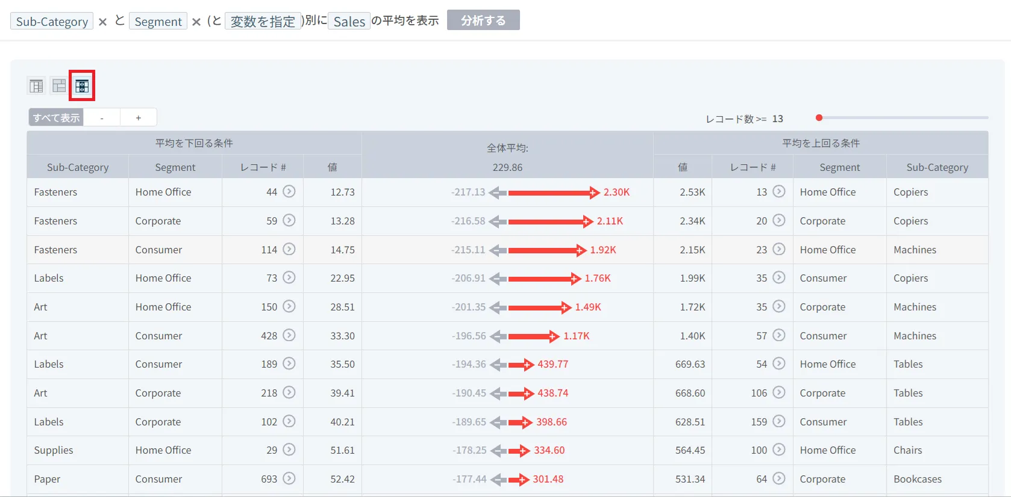Click the plus toggle button
Screen dimensions: 1011x497
coord(139,117)
